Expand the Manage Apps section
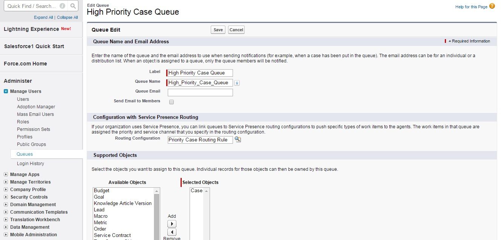 [x=6, y=175]
